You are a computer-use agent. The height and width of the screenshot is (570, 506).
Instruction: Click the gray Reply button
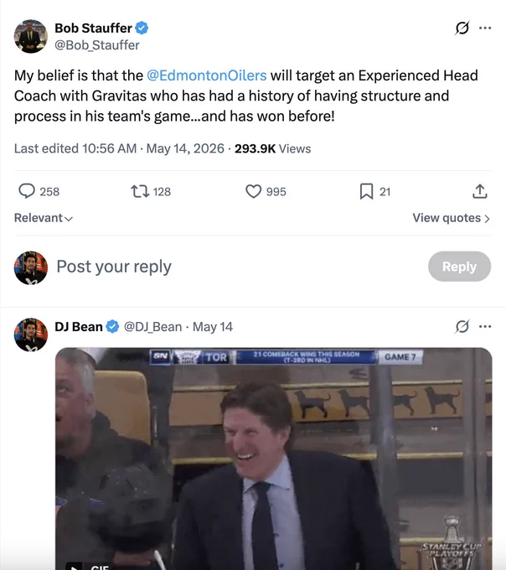pos(459,267)
